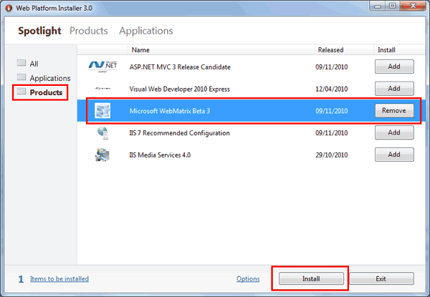The height and width of the screenshot is (297, 430).
Task: Click the Products sidebar folder icon
Action: (21, 91)
